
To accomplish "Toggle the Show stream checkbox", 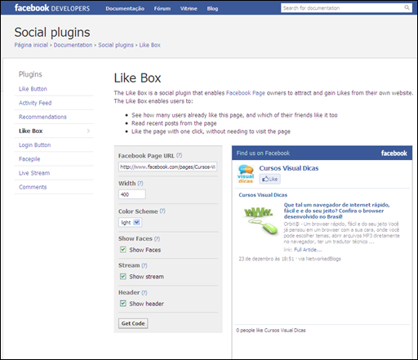I will [x=123, y=277].
